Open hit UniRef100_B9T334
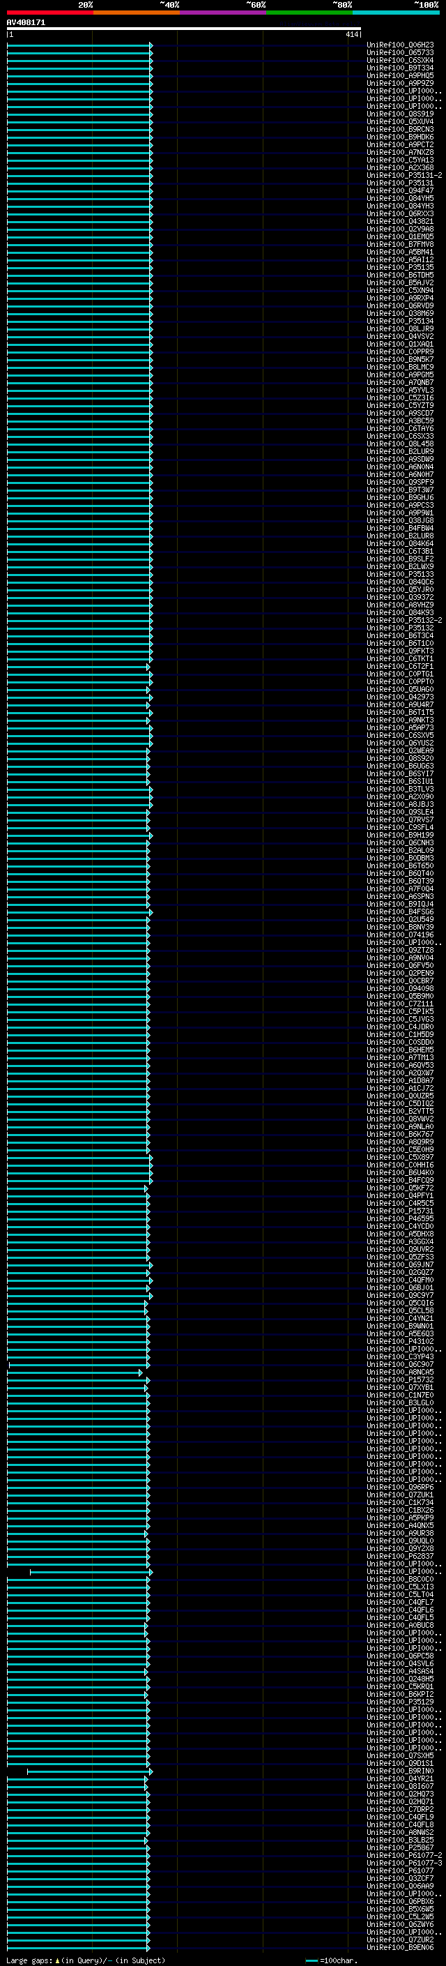The width and height of the screenshot is (446, 1966). 400,68
